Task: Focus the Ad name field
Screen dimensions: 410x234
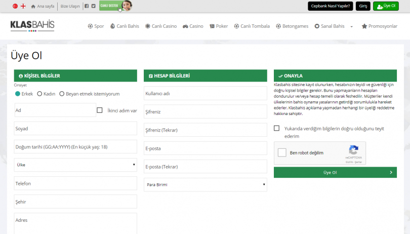Action: click(x=55, y=110)
